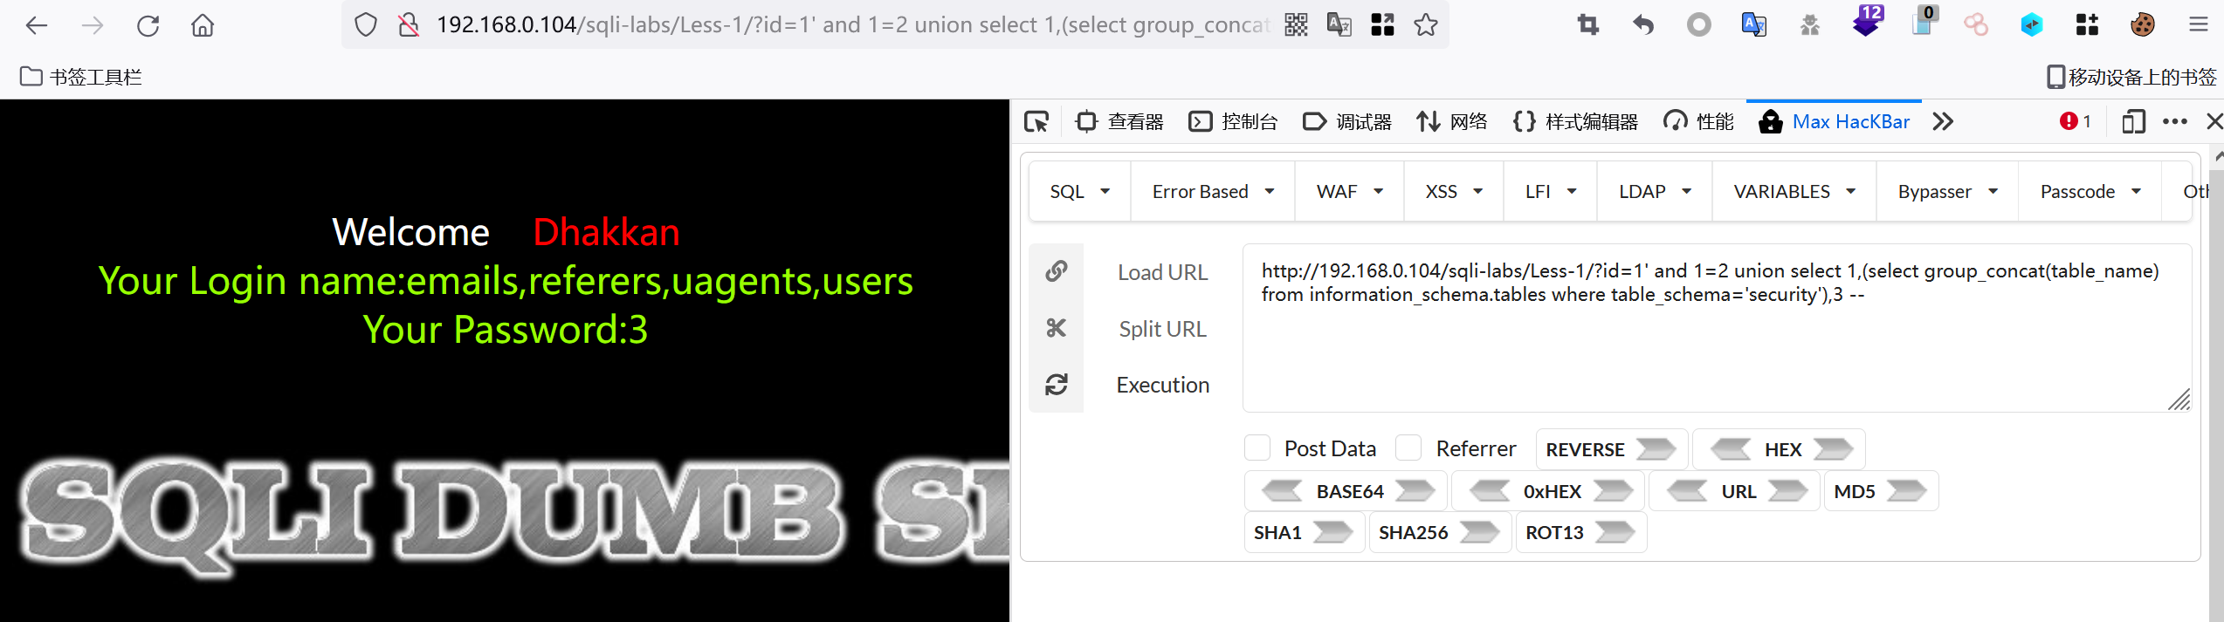Open the browser home page icon

point(203,25)
